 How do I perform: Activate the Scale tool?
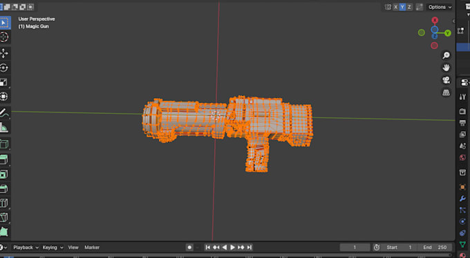(4, 82)
